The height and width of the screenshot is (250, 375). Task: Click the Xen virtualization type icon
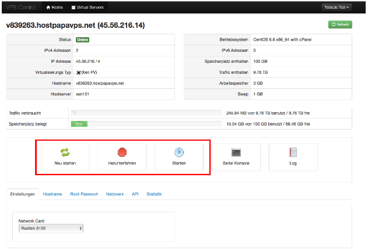pos(78,73)
